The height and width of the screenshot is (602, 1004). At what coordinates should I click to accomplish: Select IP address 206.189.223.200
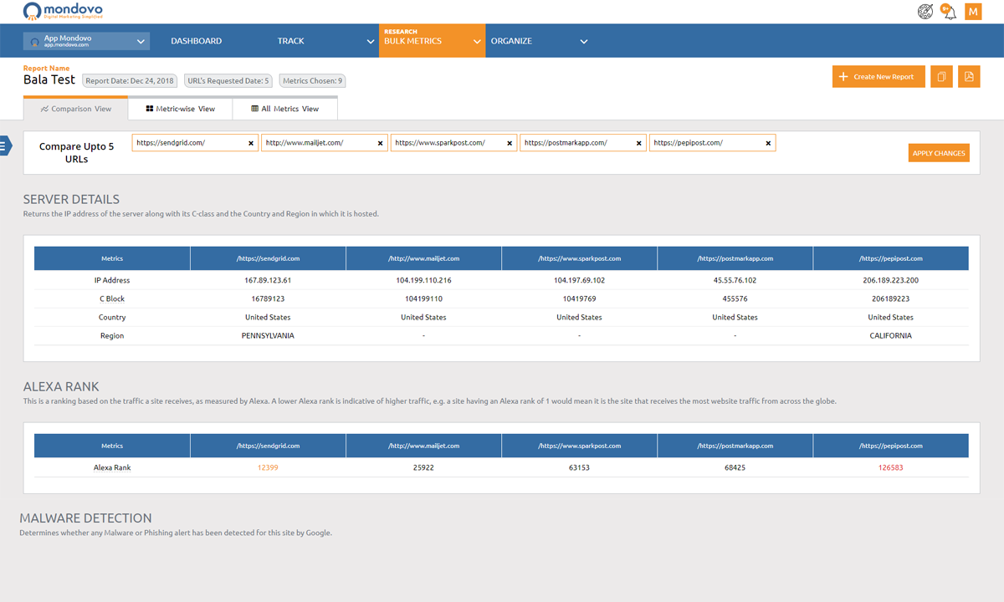click(x=890, y=280)
